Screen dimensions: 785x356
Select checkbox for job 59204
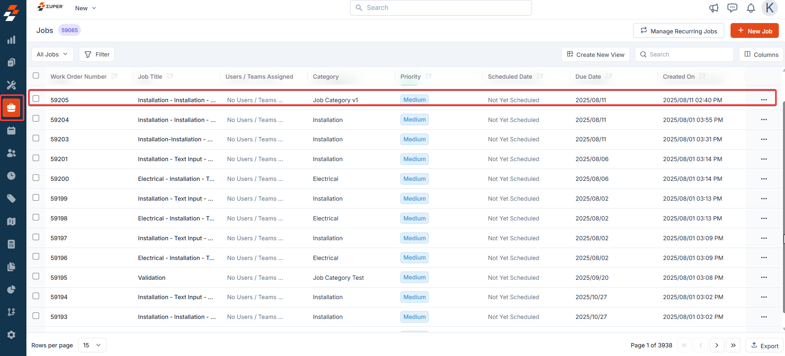pyautogui.click(x=36, y=118)
